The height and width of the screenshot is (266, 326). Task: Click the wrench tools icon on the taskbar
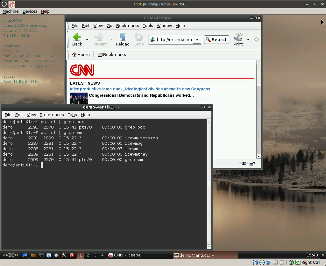[64, 255]
